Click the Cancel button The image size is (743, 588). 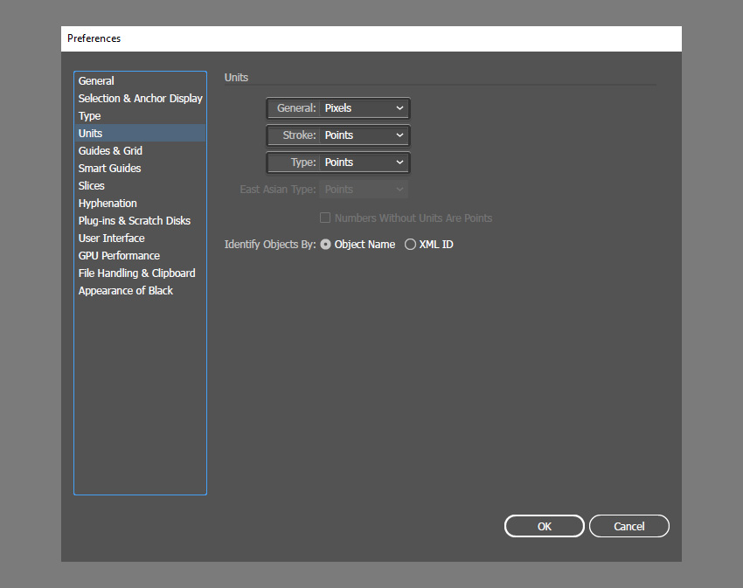tap(628, 526)
